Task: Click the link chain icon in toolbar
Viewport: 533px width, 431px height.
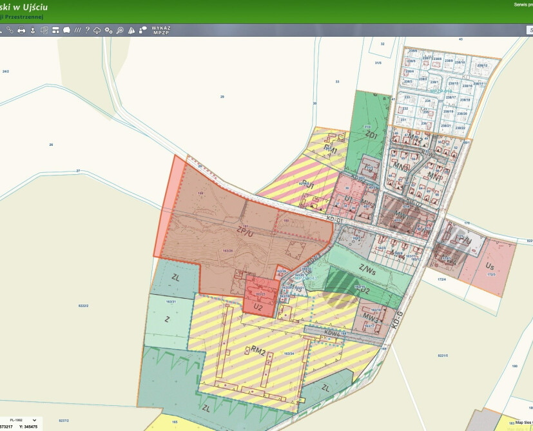Action: click(x=10, y=30)
